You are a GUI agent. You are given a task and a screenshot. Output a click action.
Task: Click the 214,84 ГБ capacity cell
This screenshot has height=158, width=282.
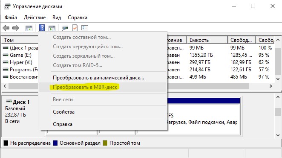pos(200,70)
